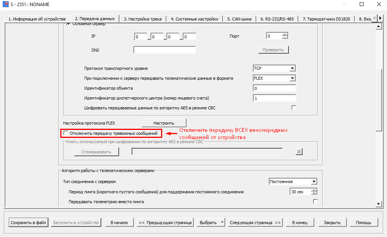Expand the FLEX data format dropdown

(x=292, y=78)
